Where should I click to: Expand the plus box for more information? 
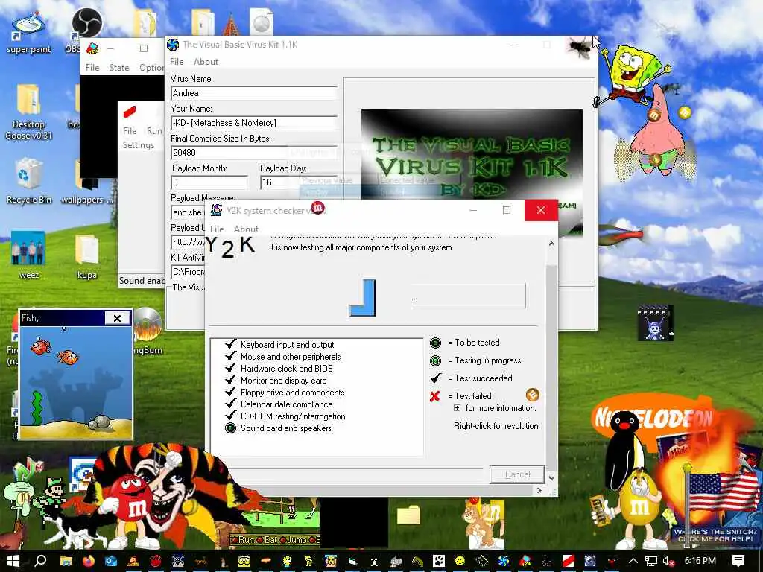click(x=457, y=408)
